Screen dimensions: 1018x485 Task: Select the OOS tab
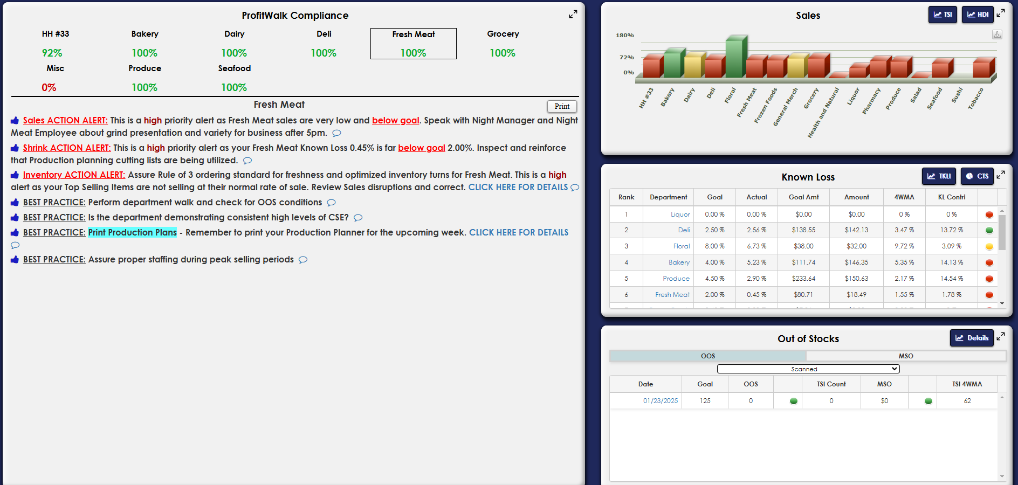pyautogui.click(x=707, y=356)
